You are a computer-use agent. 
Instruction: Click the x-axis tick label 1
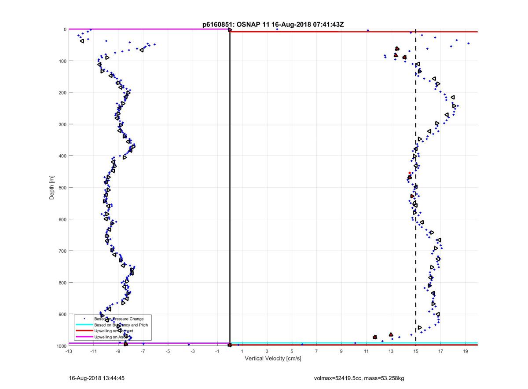tap(242, 352)
